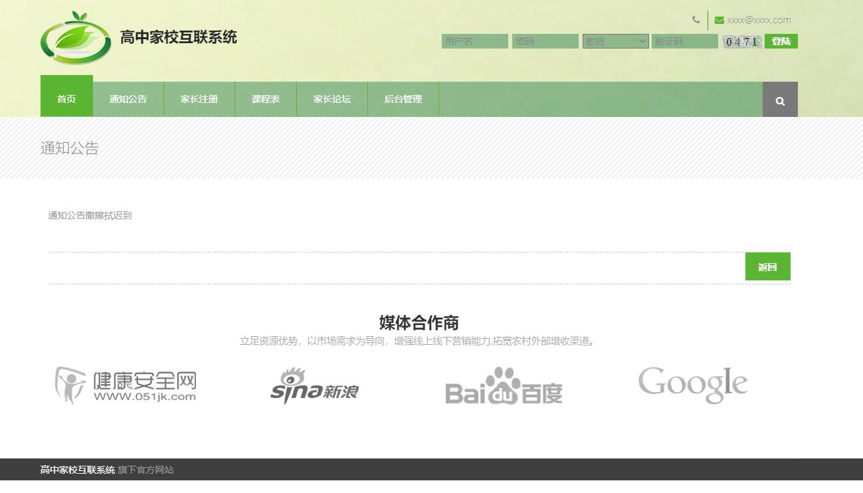
Task: Open the search magnifier in the navigation bar
Action: tap(779, 99)
